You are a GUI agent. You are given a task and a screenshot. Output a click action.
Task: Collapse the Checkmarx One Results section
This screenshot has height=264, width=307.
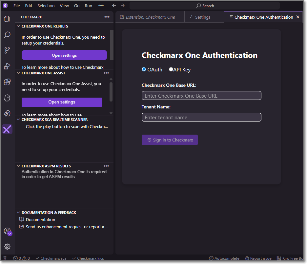click(x=18, y=26)
